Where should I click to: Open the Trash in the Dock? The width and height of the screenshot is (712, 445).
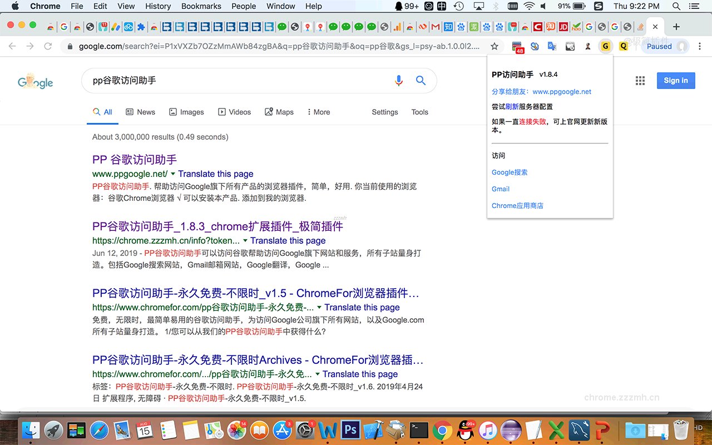(681, 430)
